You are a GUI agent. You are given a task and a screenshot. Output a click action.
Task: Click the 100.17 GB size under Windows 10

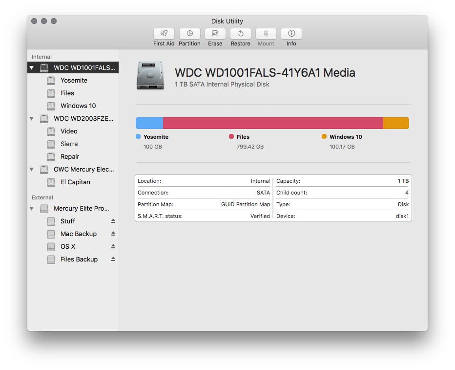(342, 147)
